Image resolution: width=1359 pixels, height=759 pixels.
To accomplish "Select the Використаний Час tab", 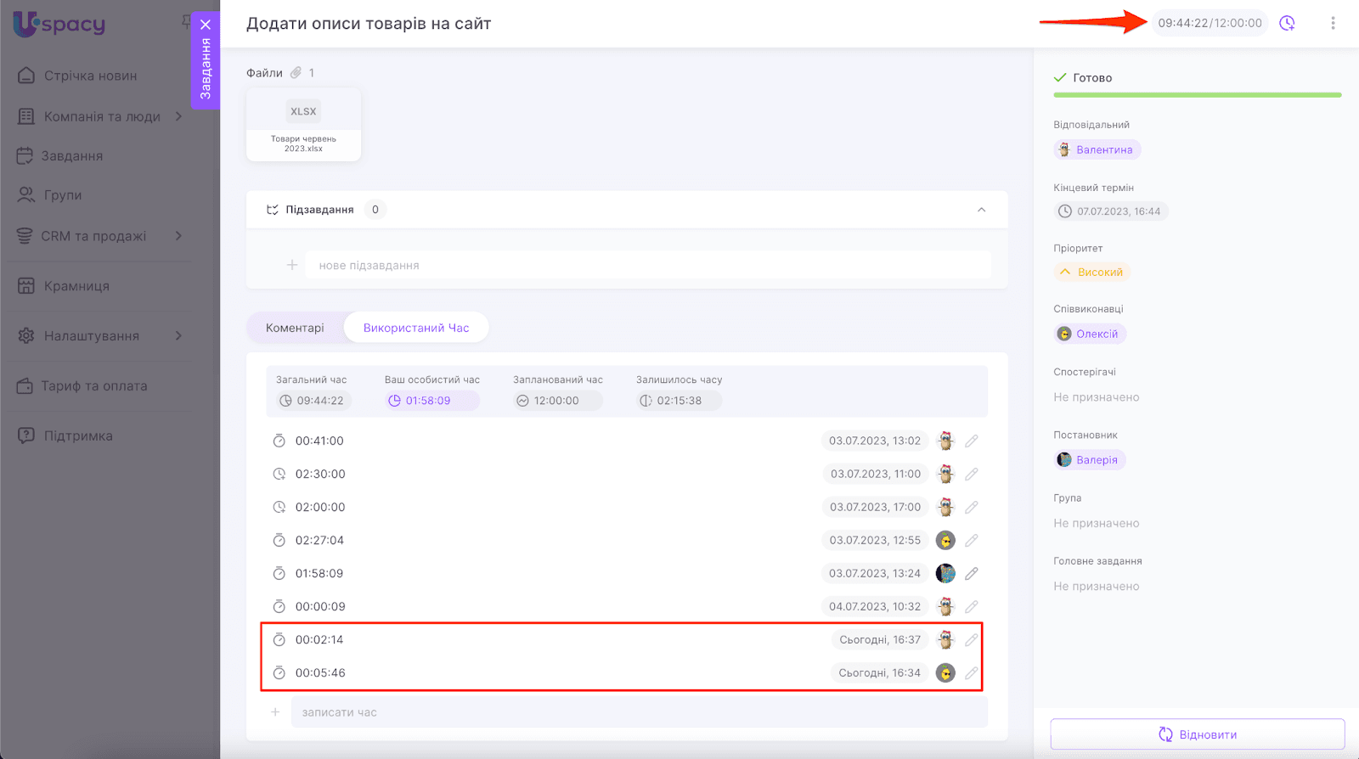I will (416, 328).
